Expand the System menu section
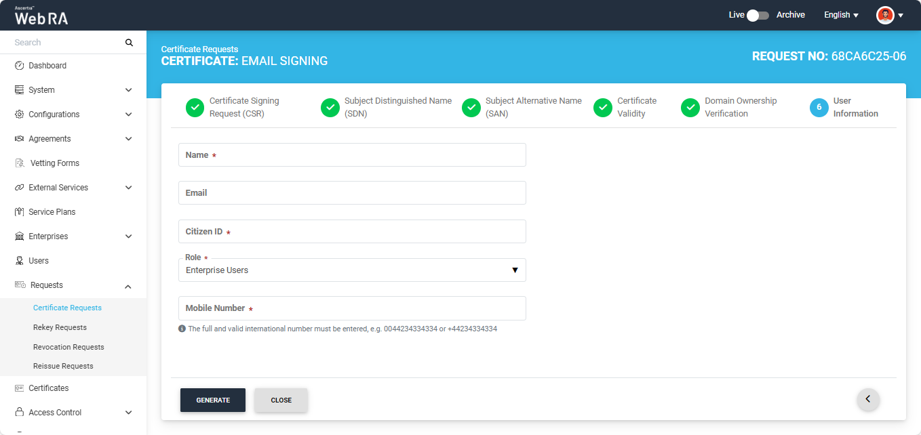 pos(128,90)
